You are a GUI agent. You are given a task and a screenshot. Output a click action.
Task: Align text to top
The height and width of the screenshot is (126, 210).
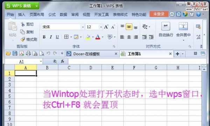click(122, 26)
